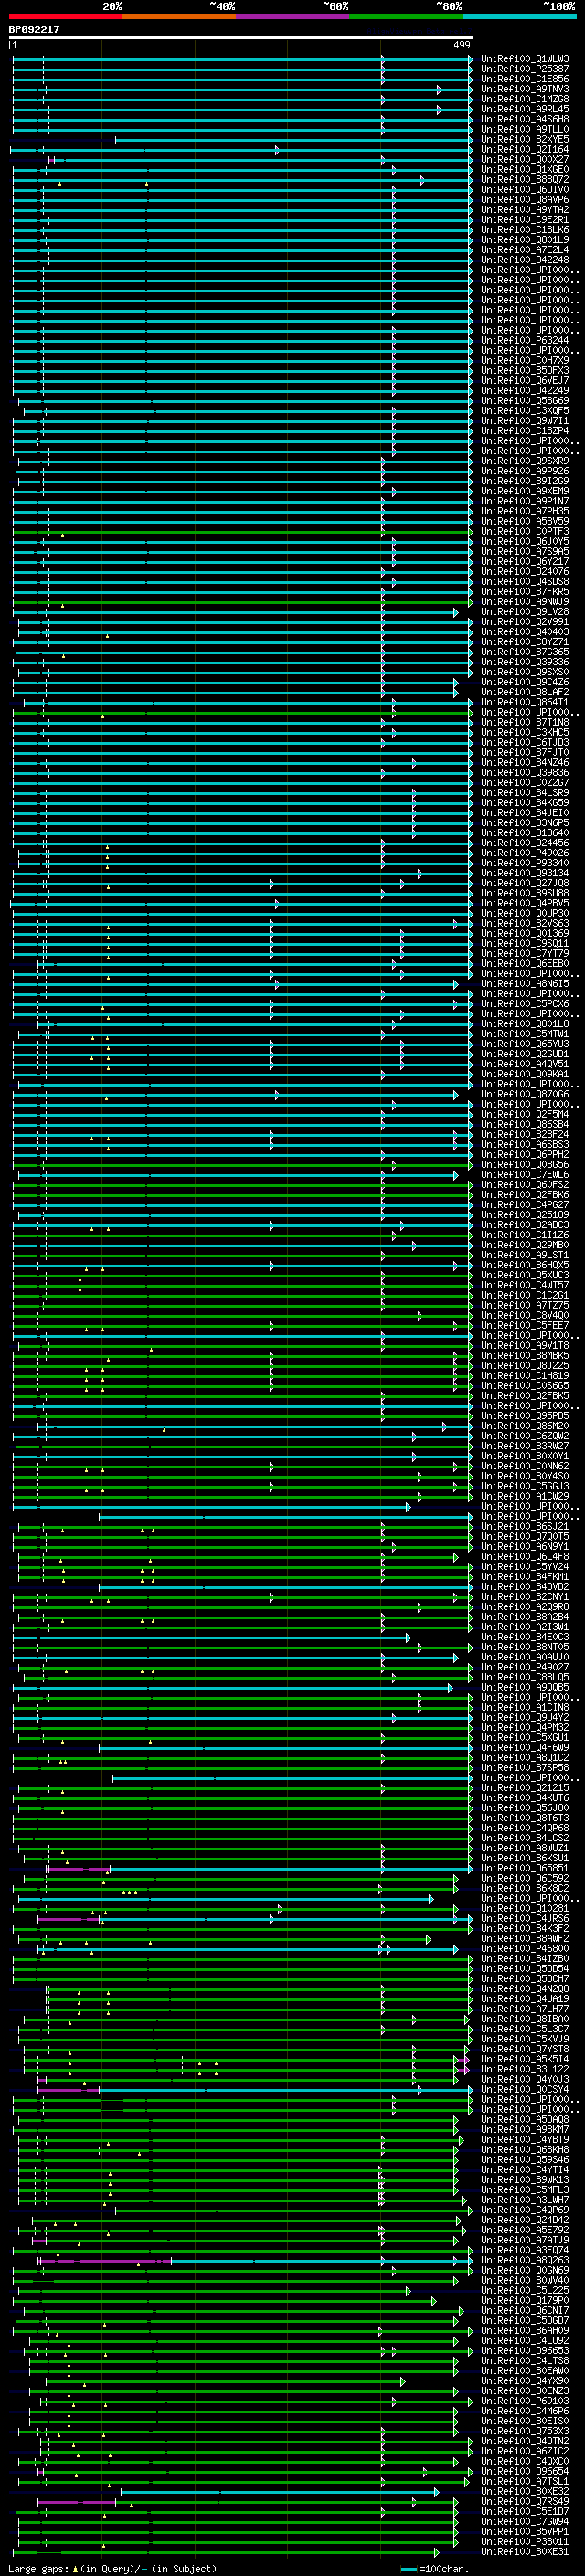Select hit UniRef100_C5GGJ3
585x2576 pixels.
point(524,1486)
